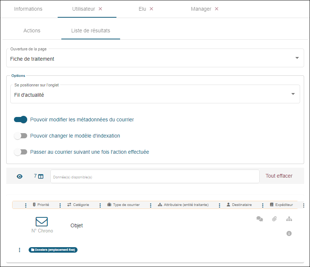
Task: Switch to the Actions sub-tab
Action: [32, 31]
